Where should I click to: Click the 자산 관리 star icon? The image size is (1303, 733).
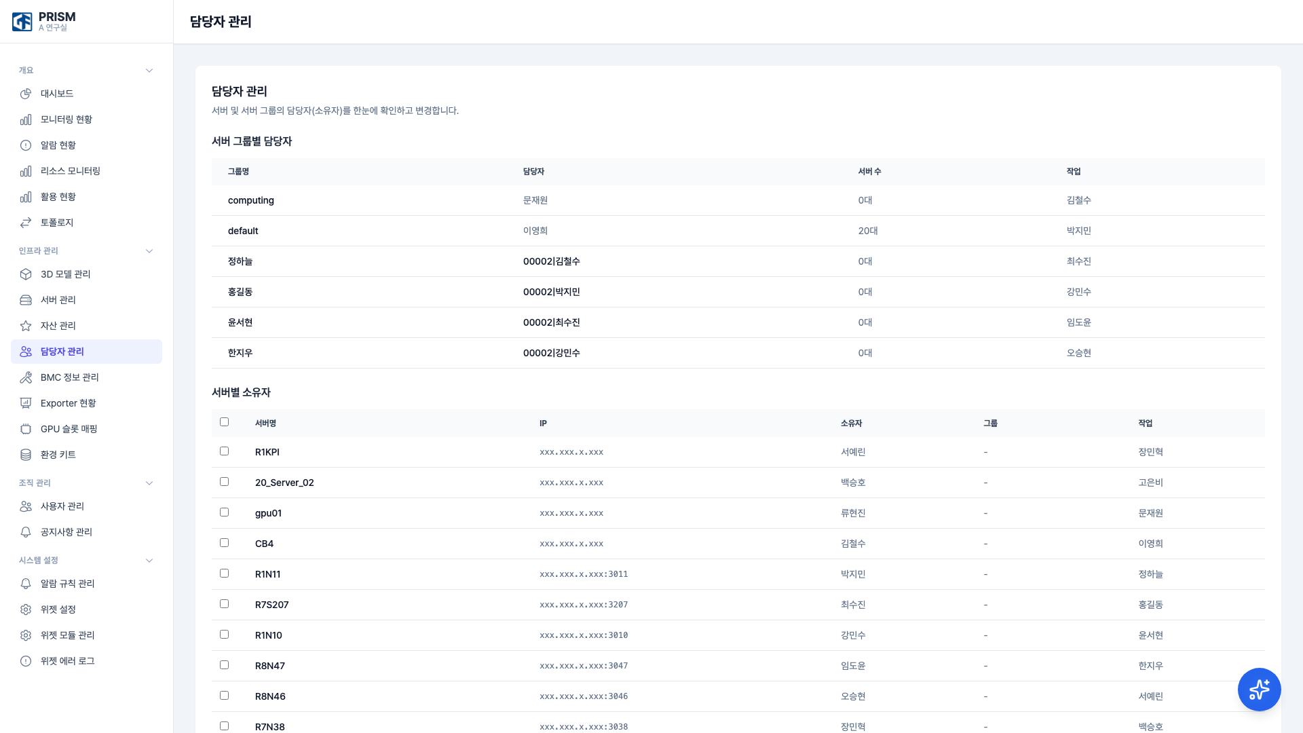(x=26, y=326)
